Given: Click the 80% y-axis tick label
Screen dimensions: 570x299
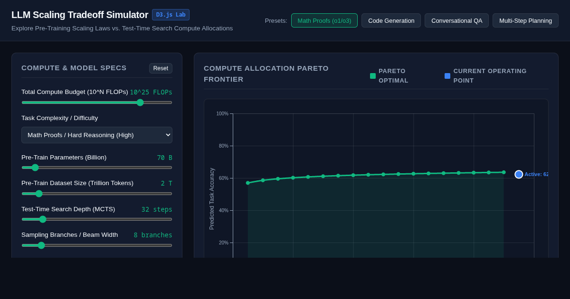Looking at the screenshot, I should tap(224, 146).
